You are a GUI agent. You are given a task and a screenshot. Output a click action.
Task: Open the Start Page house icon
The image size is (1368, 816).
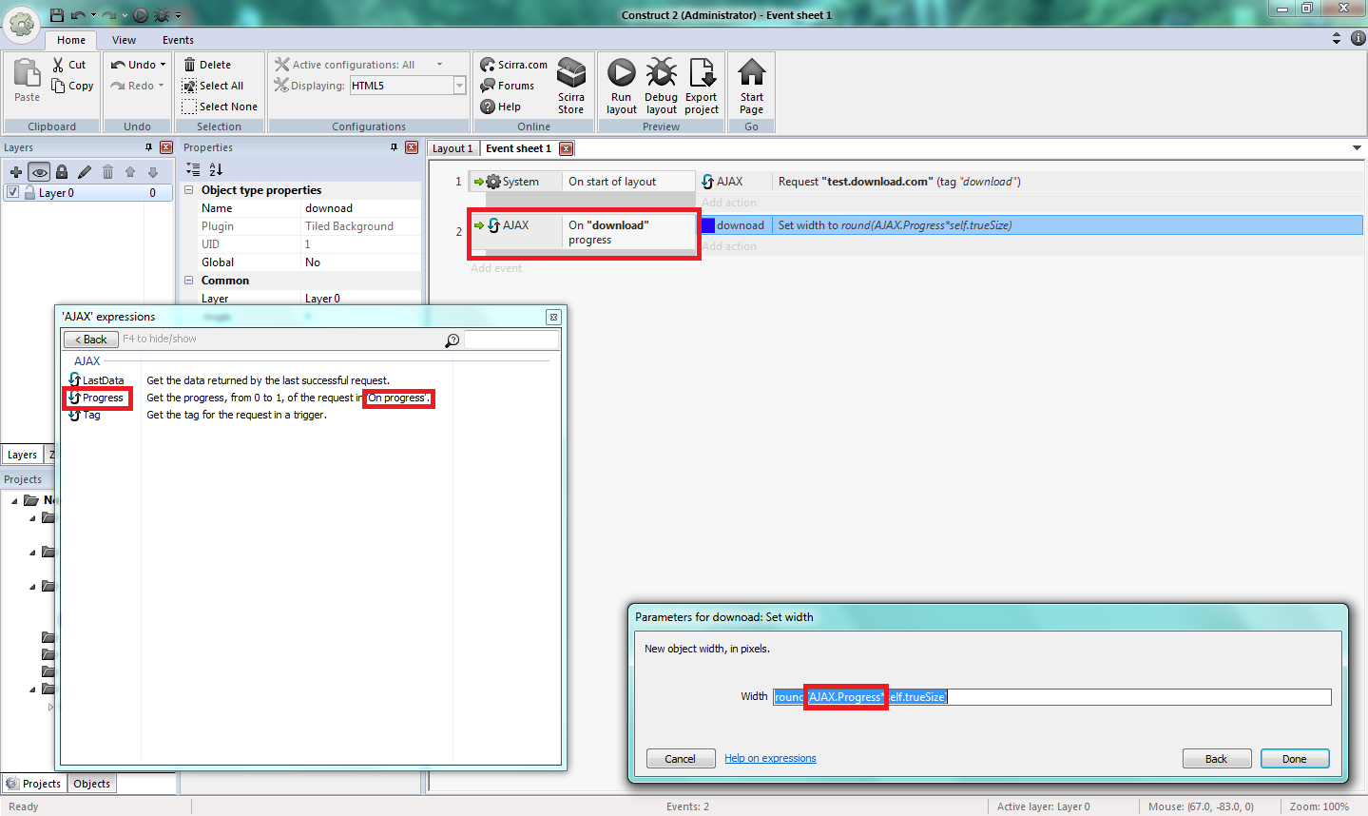[752, 73]
